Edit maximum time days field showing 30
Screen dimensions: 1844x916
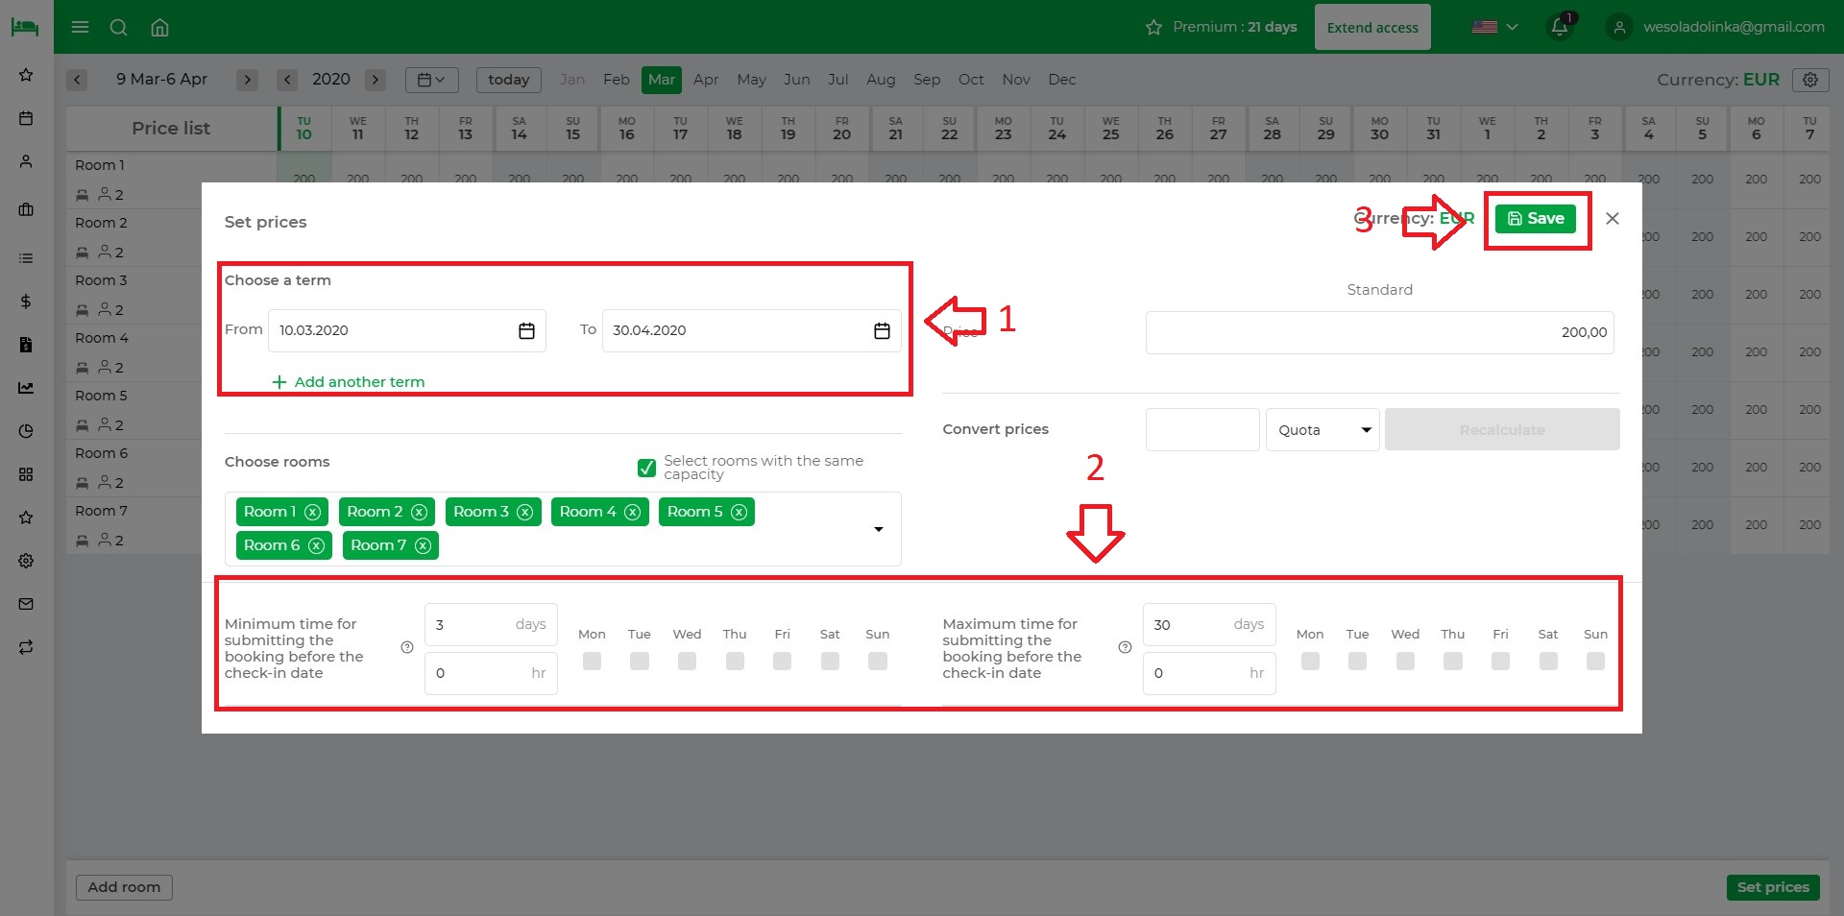[x=1209, y=625]
